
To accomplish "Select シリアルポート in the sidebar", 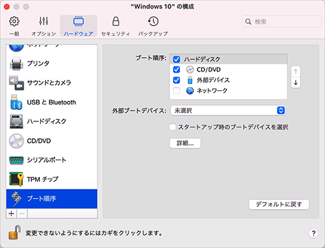I will [52, 160].
